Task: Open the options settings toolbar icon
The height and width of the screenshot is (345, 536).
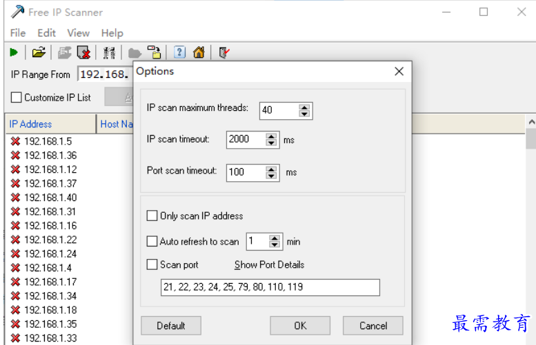Action: (110, 52)
